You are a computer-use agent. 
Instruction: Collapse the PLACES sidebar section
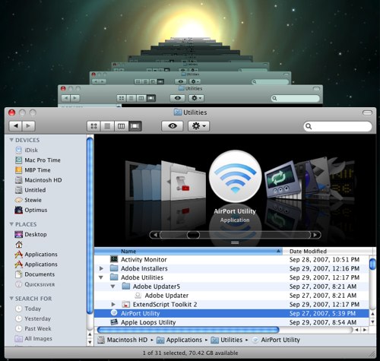tap(11, 224)
